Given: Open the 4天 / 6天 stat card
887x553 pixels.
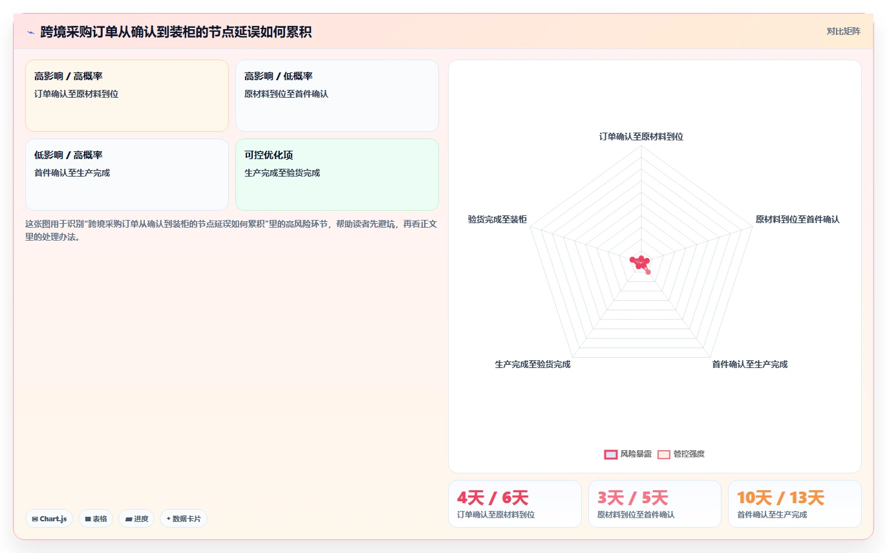Looking at the screenshot, I should click(x=515, y=504).
